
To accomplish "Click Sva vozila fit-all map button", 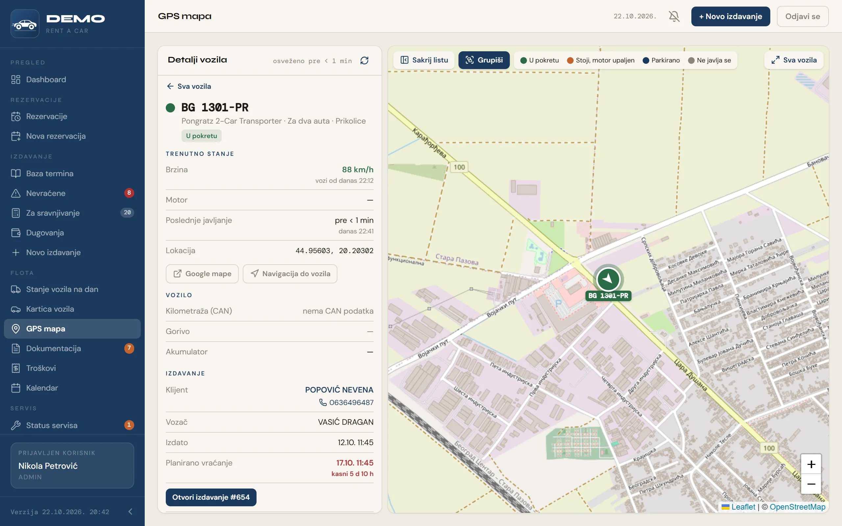I will (x=794, y=60).
